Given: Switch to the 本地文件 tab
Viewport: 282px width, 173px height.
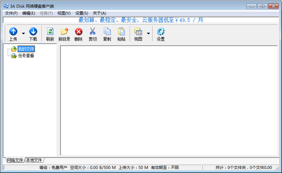Looking at the screenshot, I should tap(34, 160).
